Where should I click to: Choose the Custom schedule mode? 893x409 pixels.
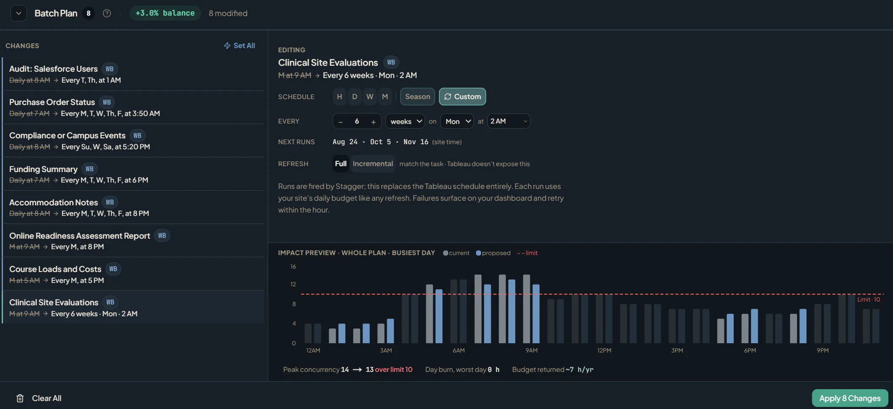pos(463,97)
